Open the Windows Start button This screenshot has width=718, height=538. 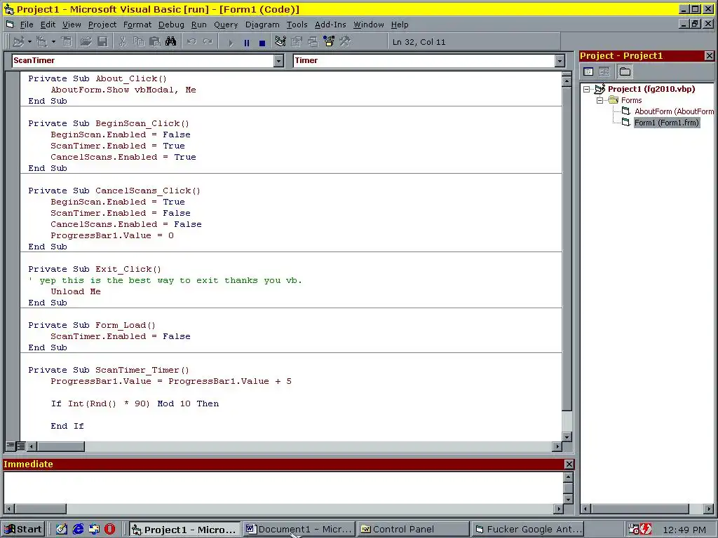[23, 530]
